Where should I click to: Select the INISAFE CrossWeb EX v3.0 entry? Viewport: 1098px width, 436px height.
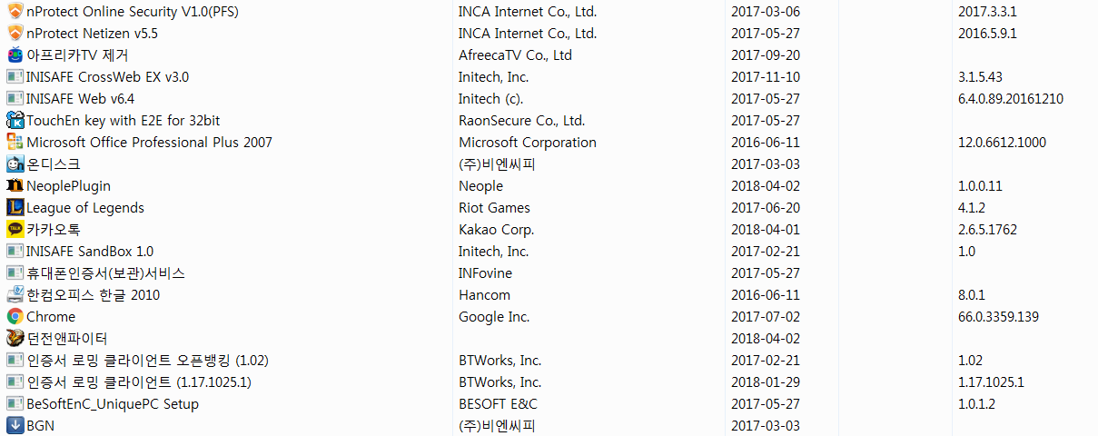[x=107, y=77]
